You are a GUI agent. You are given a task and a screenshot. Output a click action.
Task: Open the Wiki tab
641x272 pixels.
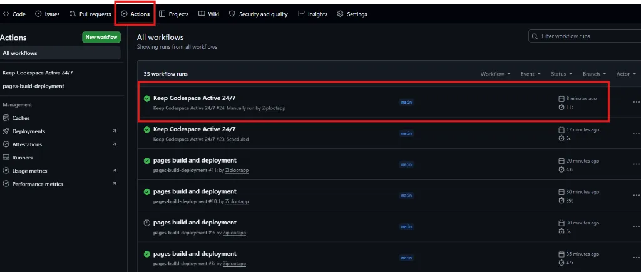pyautogui.click(x=208, y=14)
